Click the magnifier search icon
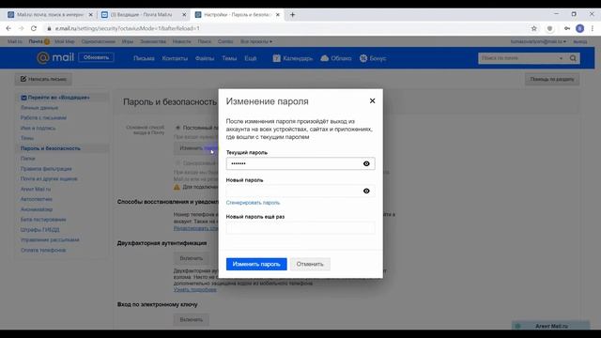This screenshot has width=601, height=338. [573, 58]
